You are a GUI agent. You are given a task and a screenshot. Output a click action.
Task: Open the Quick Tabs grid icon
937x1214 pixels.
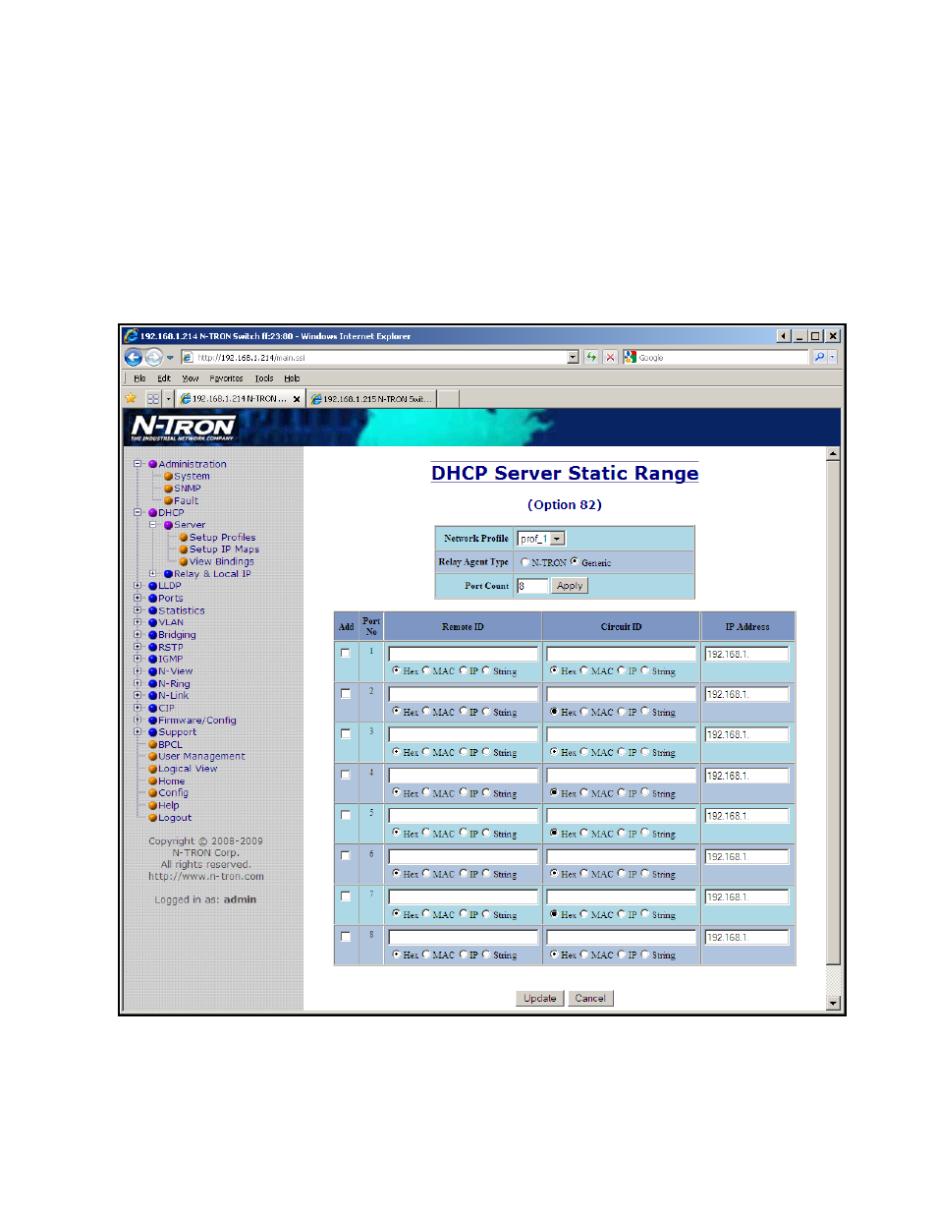153,398
